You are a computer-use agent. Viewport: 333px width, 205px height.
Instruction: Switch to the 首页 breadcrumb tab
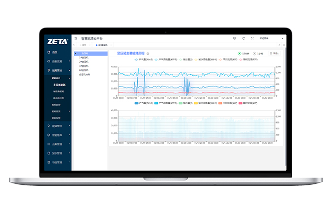tap(84, 45)
